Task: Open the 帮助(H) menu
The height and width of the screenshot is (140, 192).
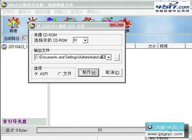Action: [93, 12]
